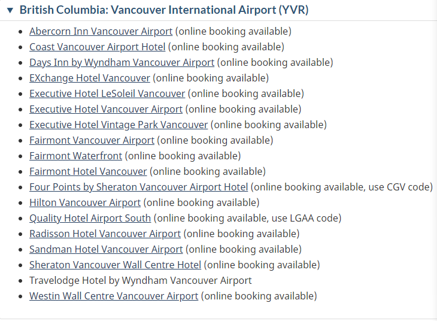Select Hilton Vancouver Airport link
The image size is (437, 321).
[x=85, y=203]
